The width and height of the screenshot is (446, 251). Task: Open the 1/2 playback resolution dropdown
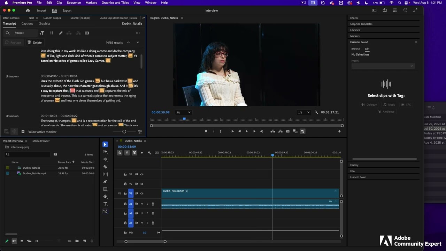(303, 112)
